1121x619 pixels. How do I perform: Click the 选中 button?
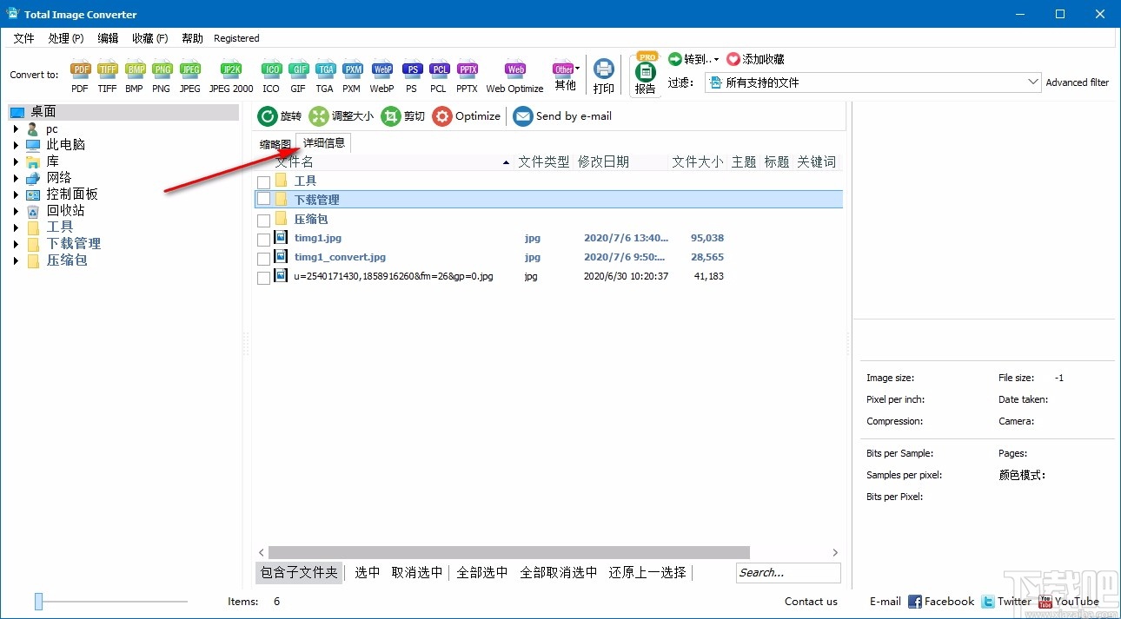tap(368, 572)
